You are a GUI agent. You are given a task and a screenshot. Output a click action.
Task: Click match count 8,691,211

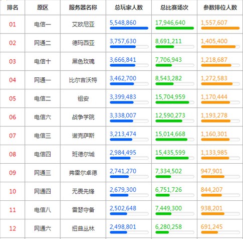[168, 41]
